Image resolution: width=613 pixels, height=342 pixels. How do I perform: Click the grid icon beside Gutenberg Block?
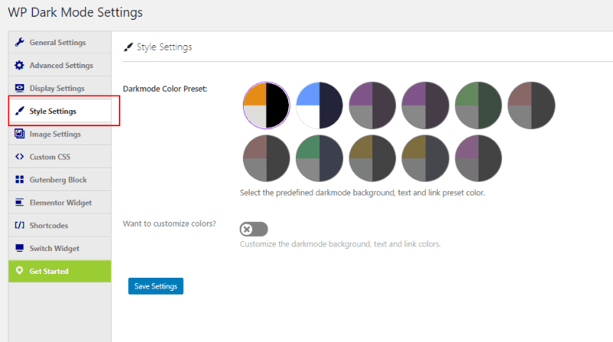click(20, 180)
